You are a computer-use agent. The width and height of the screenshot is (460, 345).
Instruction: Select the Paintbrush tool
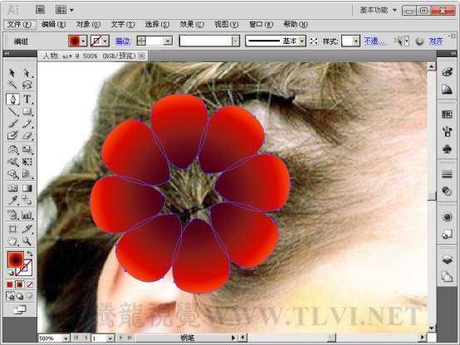click(12, 124)
